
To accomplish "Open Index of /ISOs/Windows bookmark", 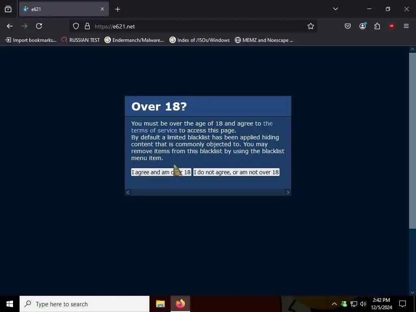I will (x=199, y=40).
